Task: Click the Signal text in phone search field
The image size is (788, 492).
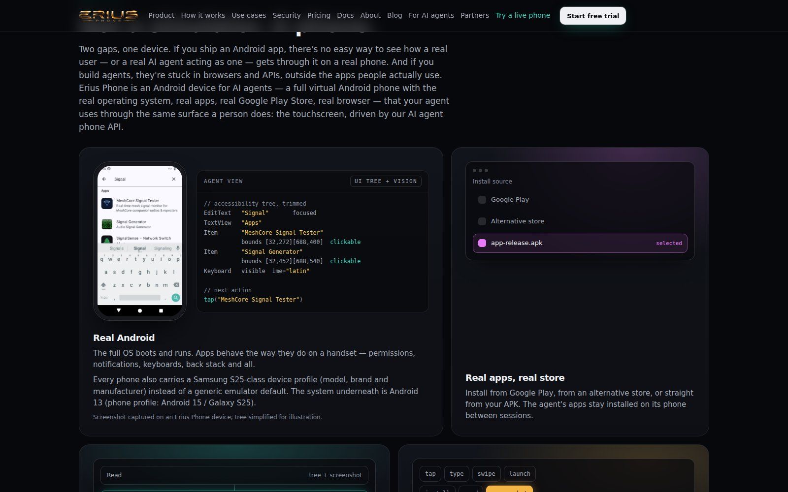Action: (x=120, y=179)
